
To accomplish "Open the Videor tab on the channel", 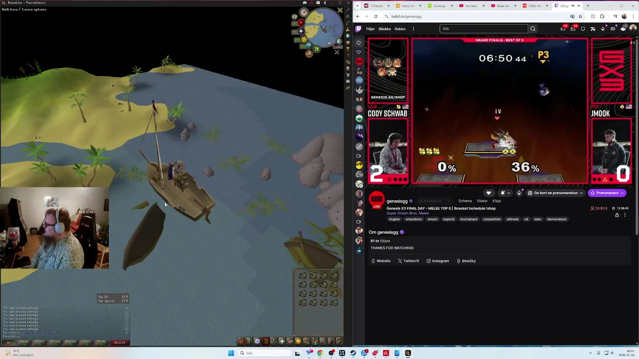I will click(x=482, y=201).
